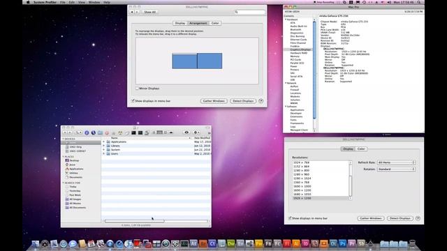The width and height of the screenshot is (447, 251).
Task: Open the gear Action menu in Finder toolbar
Action: pyautogui.click(x=196, y=132)
